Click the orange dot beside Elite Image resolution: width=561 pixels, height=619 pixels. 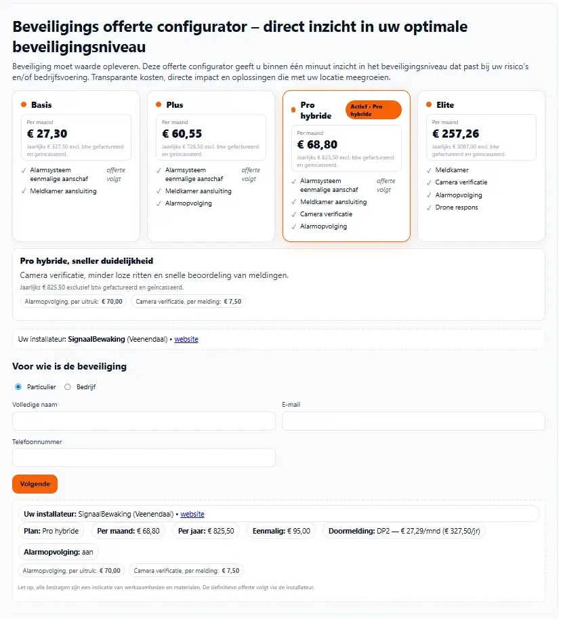tap(429, 104)
